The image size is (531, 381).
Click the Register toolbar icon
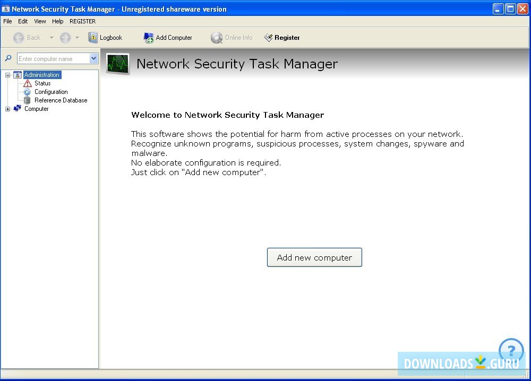tap(269, 38)
